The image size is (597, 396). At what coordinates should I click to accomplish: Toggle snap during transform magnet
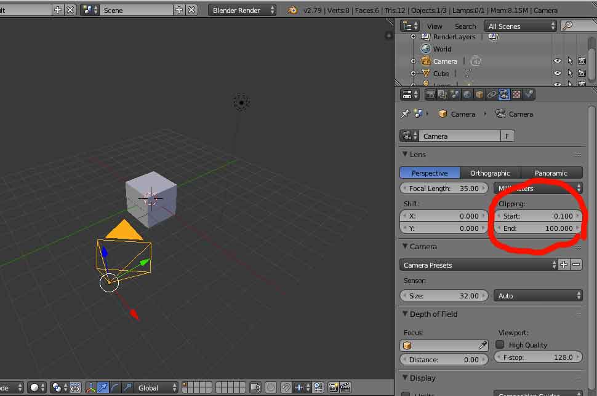pos(286,387)
